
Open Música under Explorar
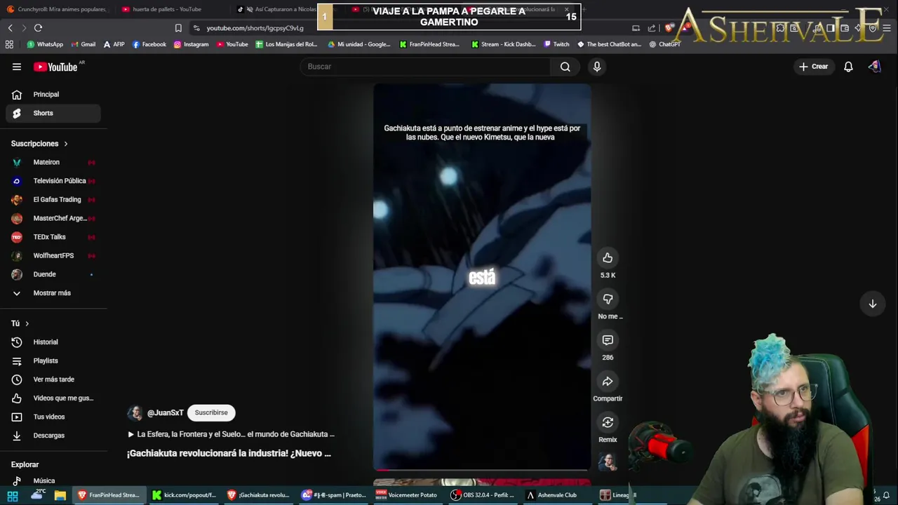[53, 481]
